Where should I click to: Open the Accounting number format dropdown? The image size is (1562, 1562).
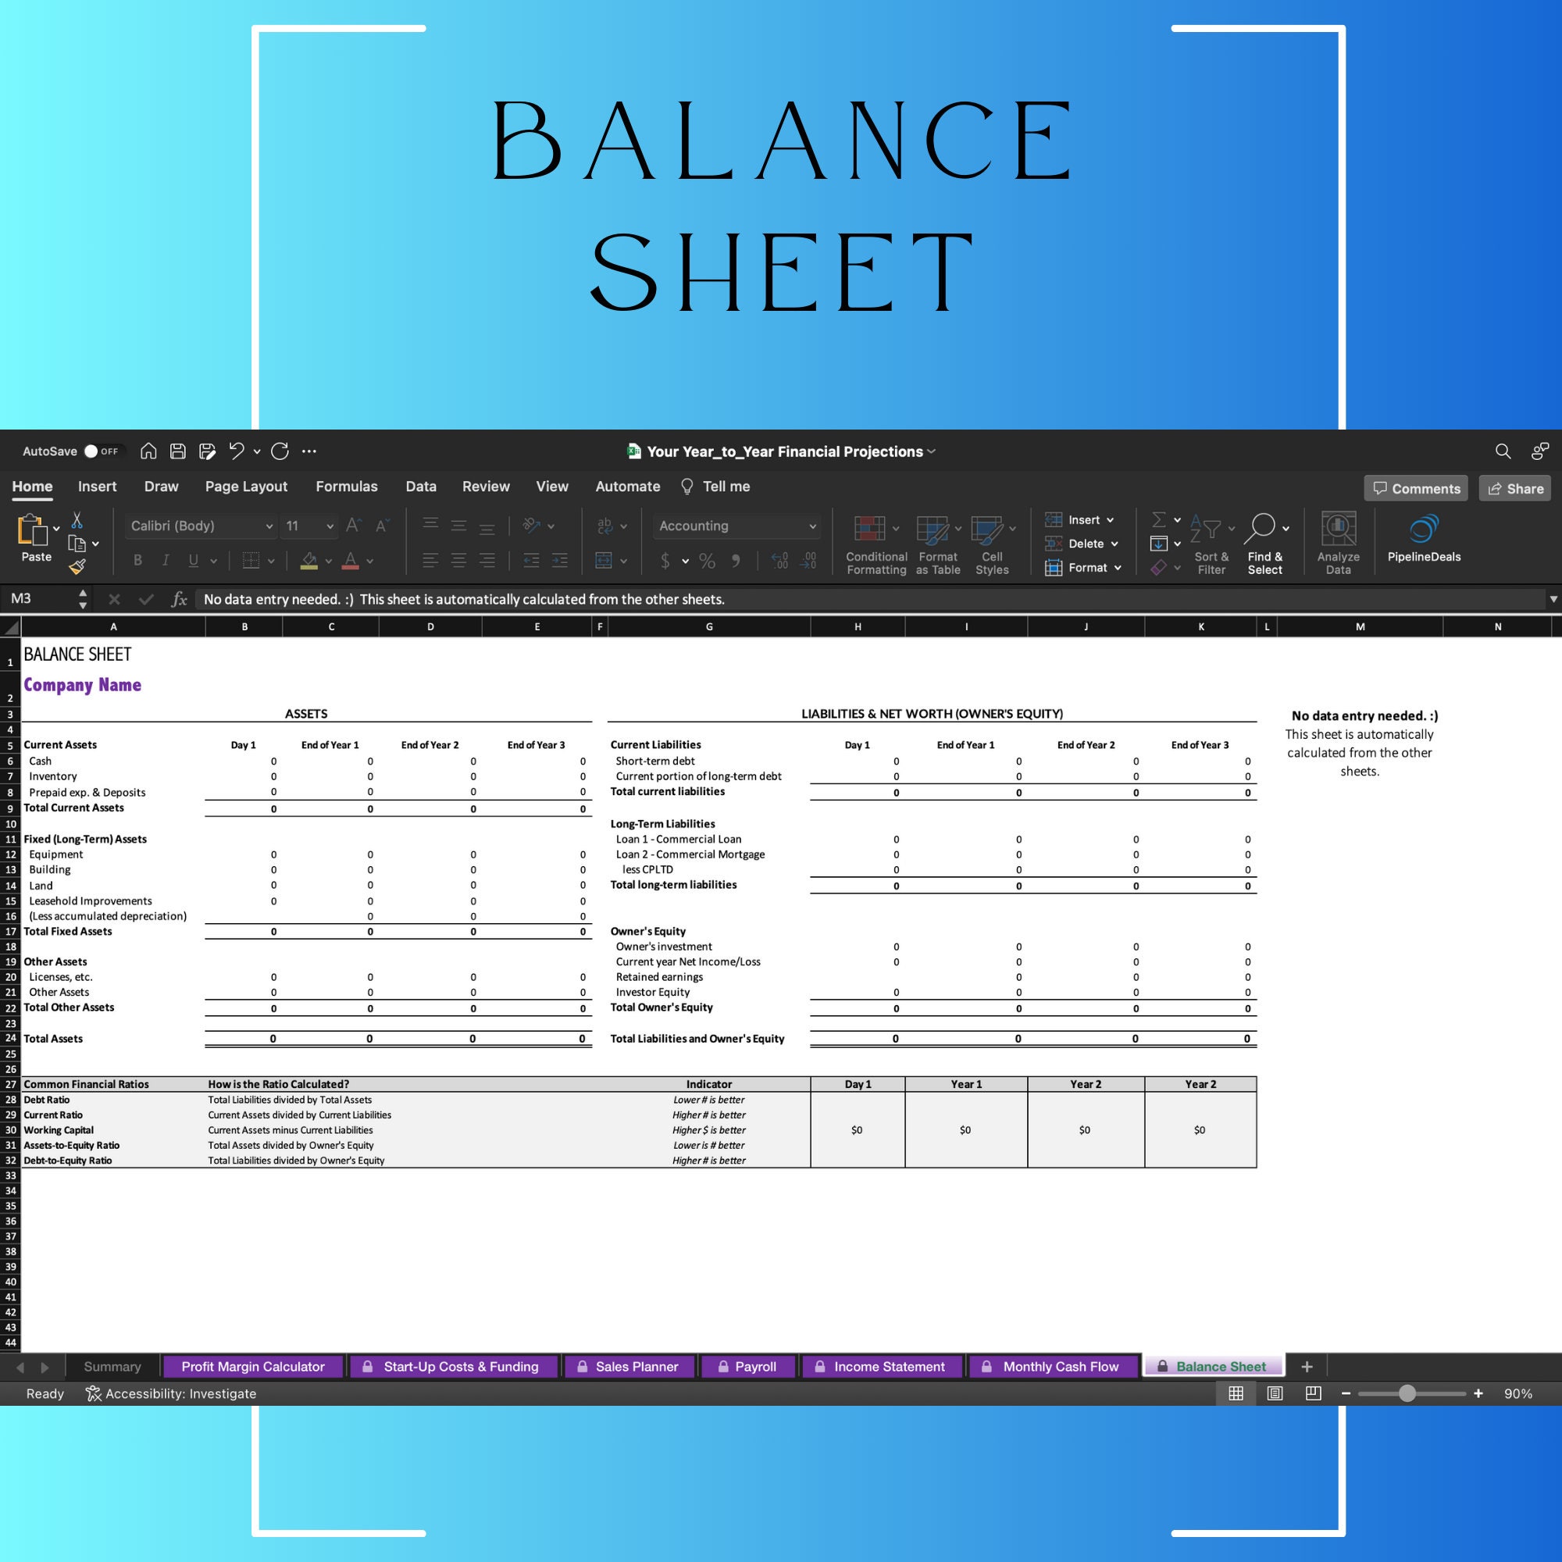(736, 526)
